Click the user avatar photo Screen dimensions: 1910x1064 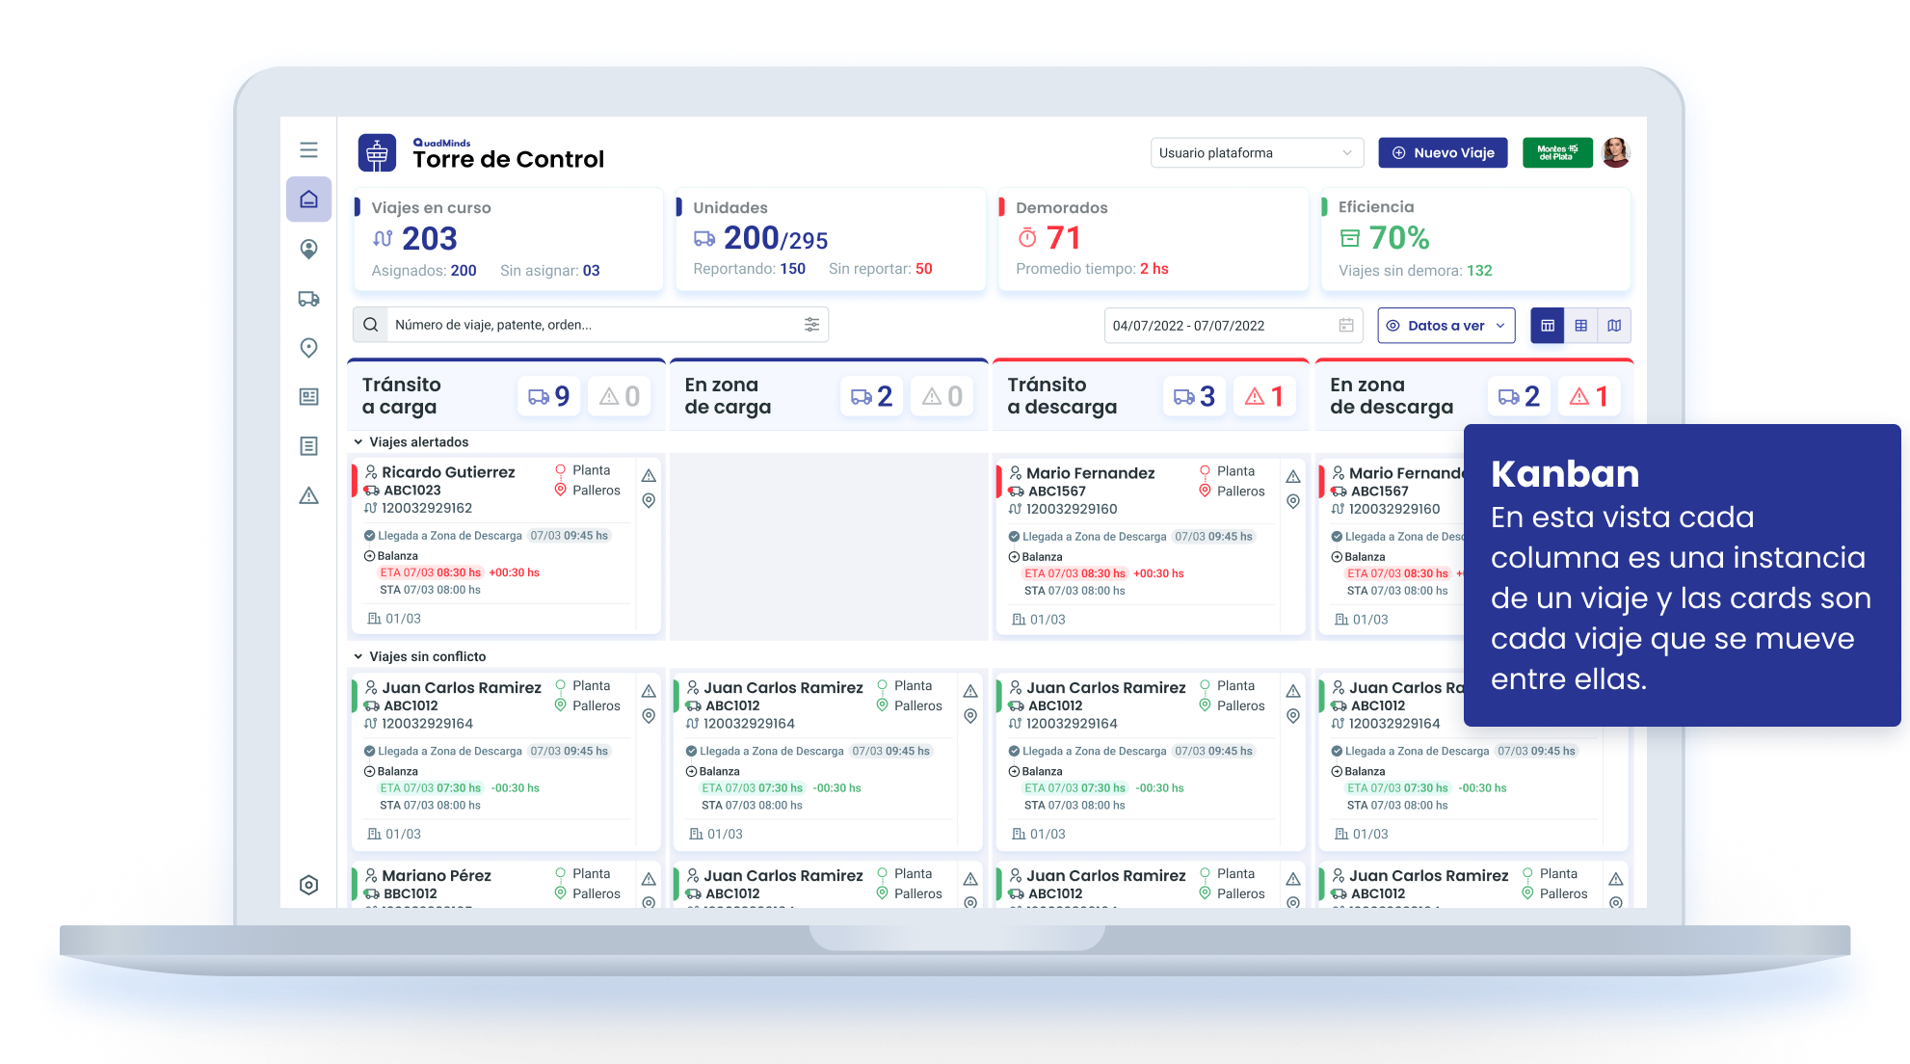point(1616,152)
